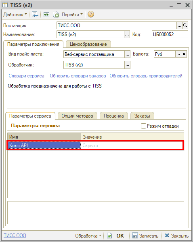Click Обновить словарь производителей link
This screenshot has width=193, height=242.
[146, 76]
